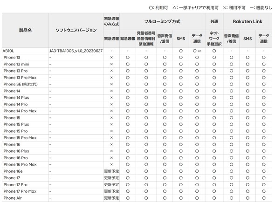
Task: Click the iPhone 17 Pro Max row name
Action: tap(19, 191)
